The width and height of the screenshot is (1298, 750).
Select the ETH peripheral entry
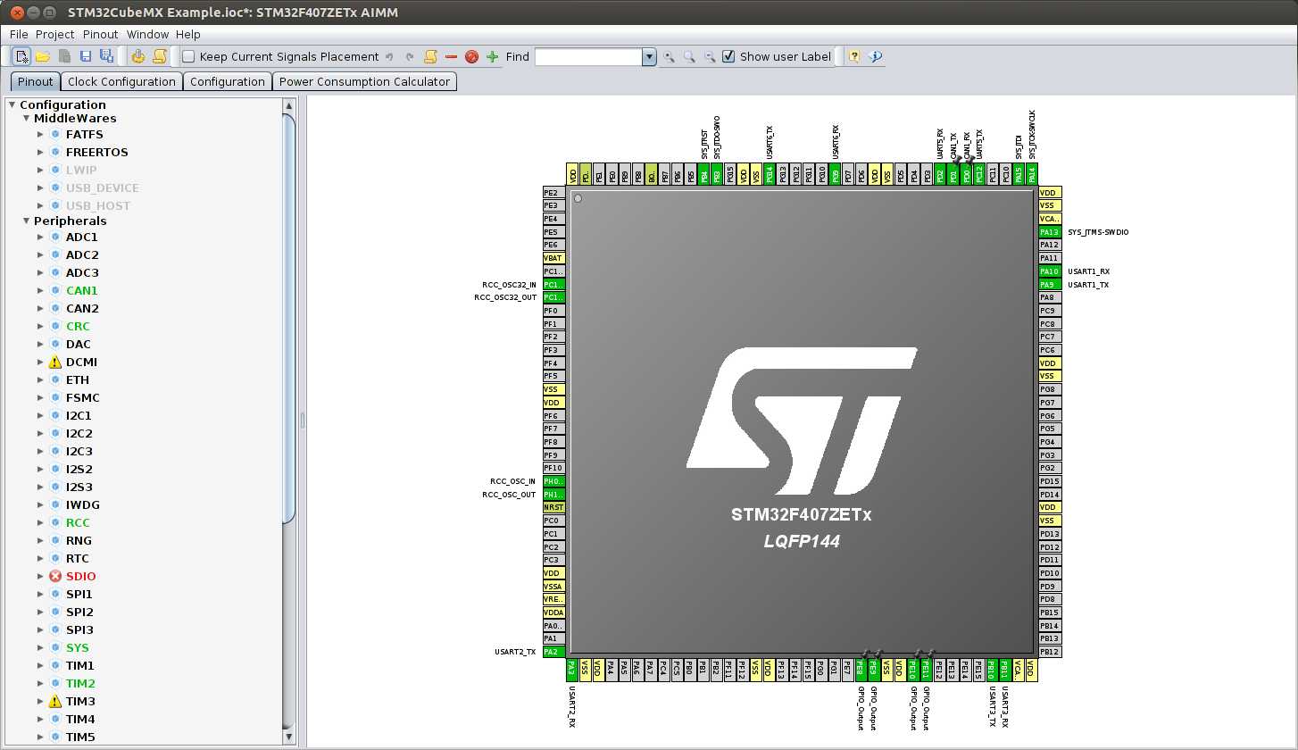[78, 379]
